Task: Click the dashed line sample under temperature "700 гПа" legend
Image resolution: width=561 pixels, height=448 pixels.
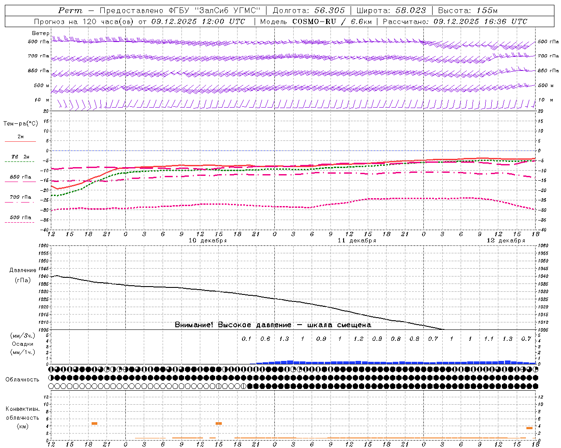Action: [x=20, y=202]
